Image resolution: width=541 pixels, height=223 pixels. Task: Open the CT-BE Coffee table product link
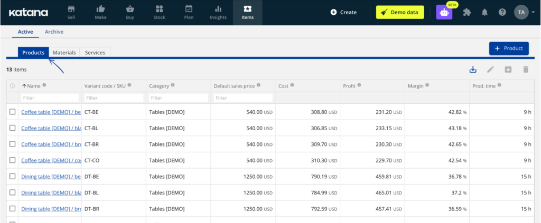[51, 112]
